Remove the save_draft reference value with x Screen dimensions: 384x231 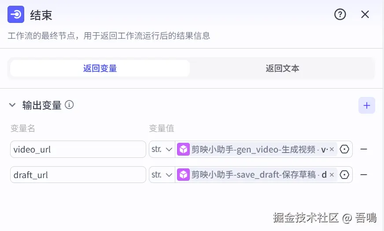tap(332, 175)
